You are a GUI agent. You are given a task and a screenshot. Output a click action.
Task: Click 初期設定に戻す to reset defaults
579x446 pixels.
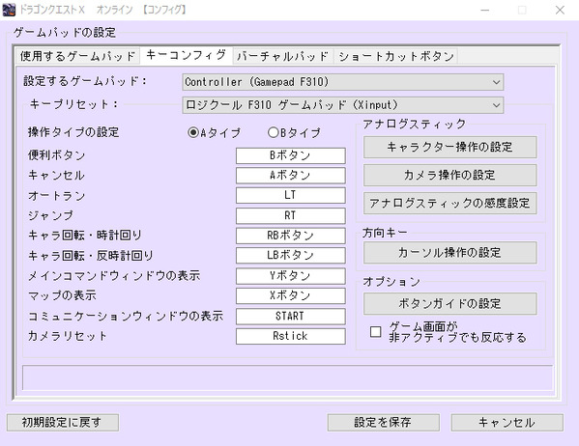(63, 422)
